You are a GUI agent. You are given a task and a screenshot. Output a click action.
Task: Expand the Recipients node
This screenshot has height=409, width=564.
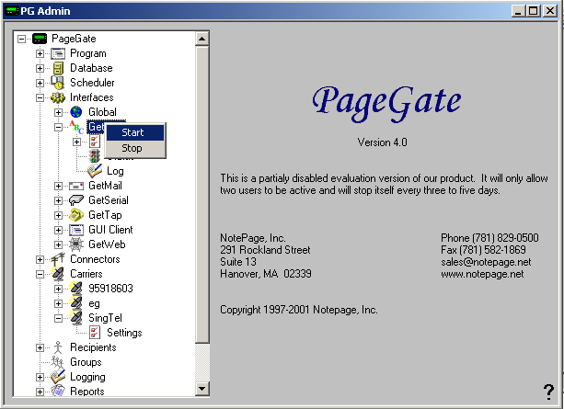point(40,348)
